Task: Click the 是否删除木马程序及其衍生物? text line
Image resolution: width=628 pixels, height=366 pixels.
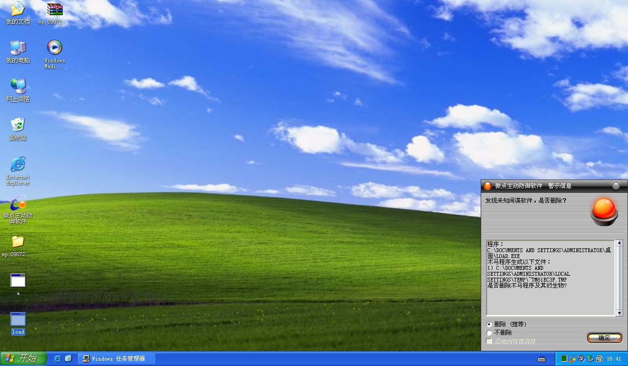Action: [527, 285]
